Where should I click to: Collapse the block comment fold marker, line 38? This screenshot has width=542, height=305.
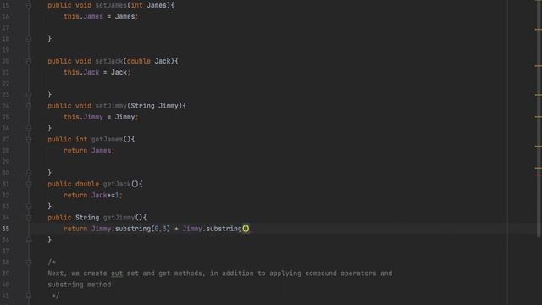tap(29, 263)
